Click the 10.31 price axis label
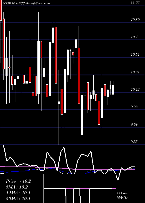 135,72
